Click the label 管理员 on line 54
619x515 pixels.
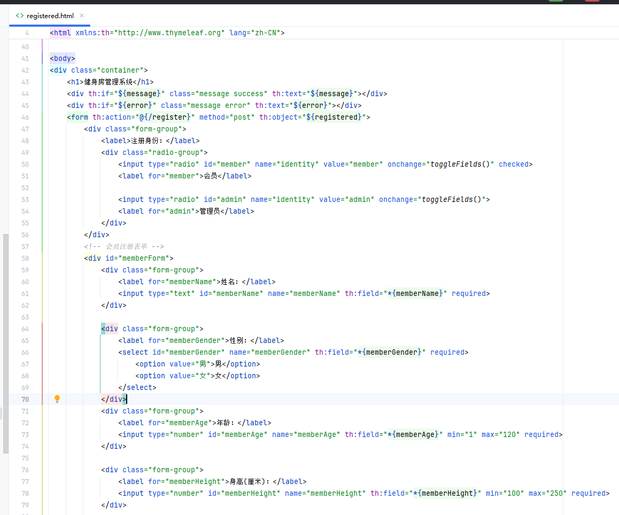point(187,212)
